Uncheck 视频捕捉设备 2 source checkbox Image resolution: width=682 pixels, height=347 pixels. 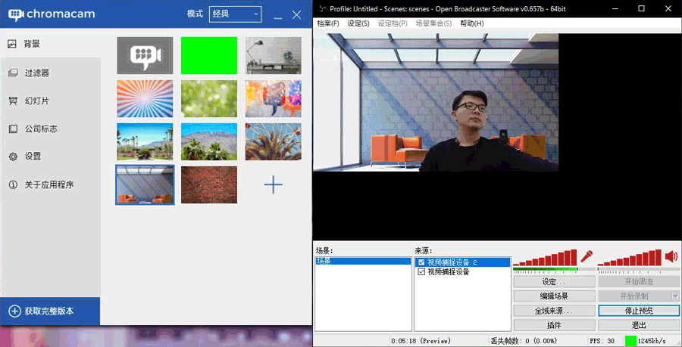[x=421, y=262]
